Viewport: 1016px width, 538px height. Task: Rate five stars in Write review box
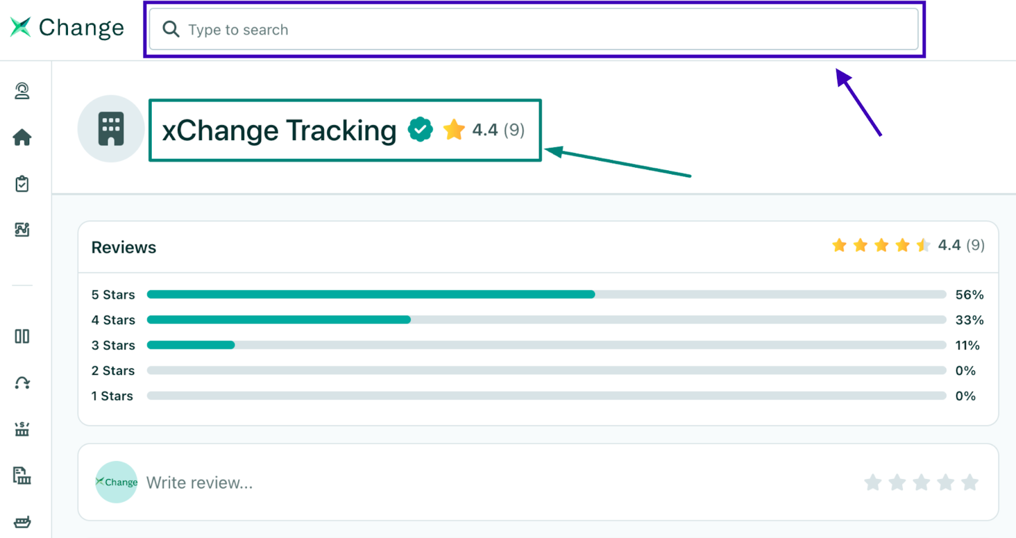970,483
